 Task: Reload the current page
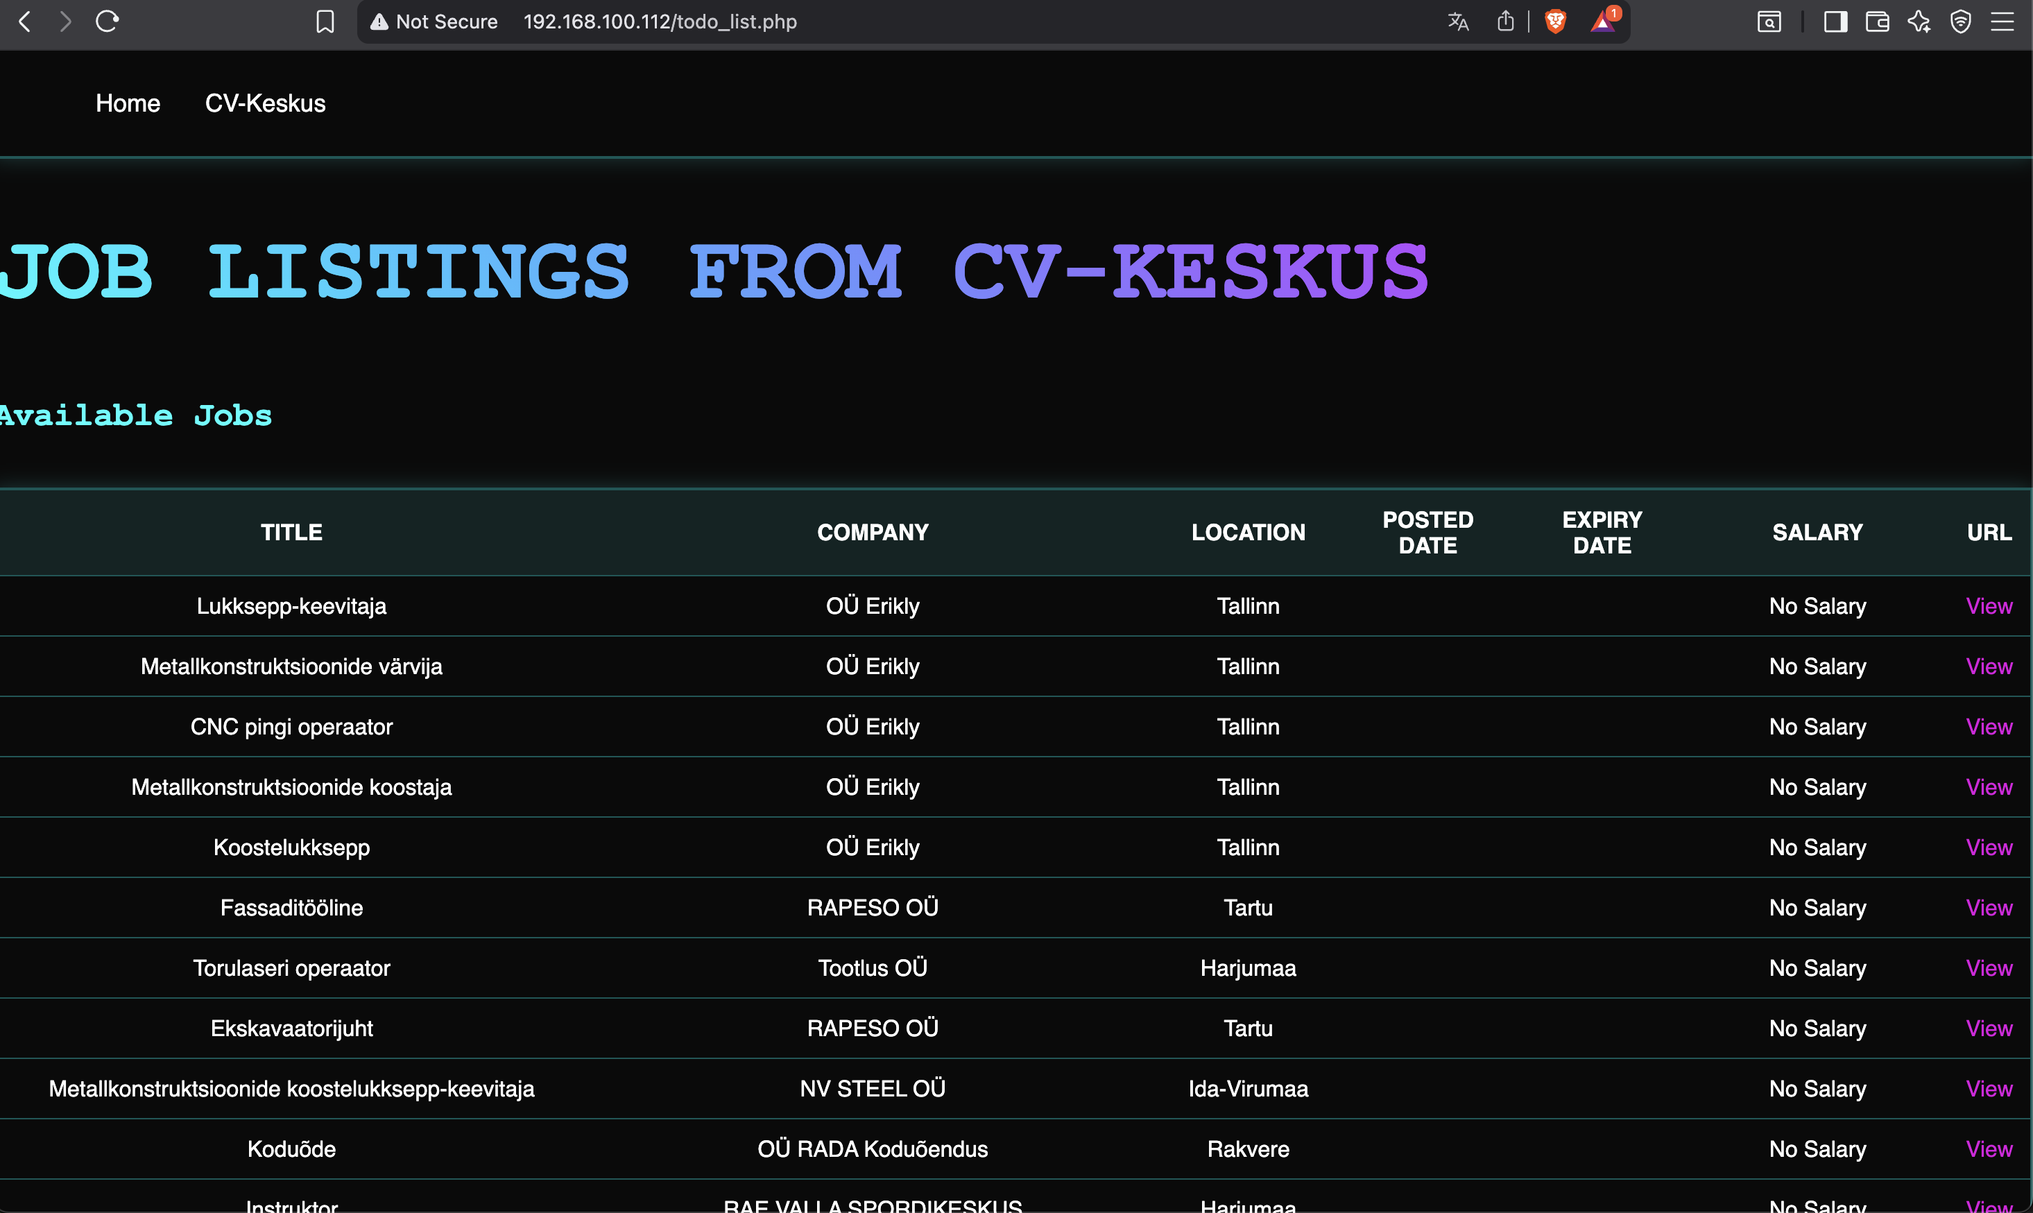[x=107, y=21]
